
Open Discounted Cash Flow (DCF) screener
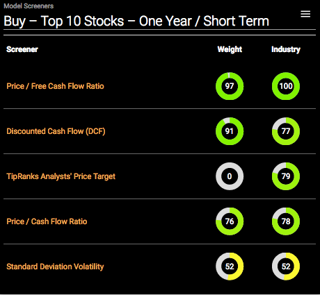coord(56,131)
